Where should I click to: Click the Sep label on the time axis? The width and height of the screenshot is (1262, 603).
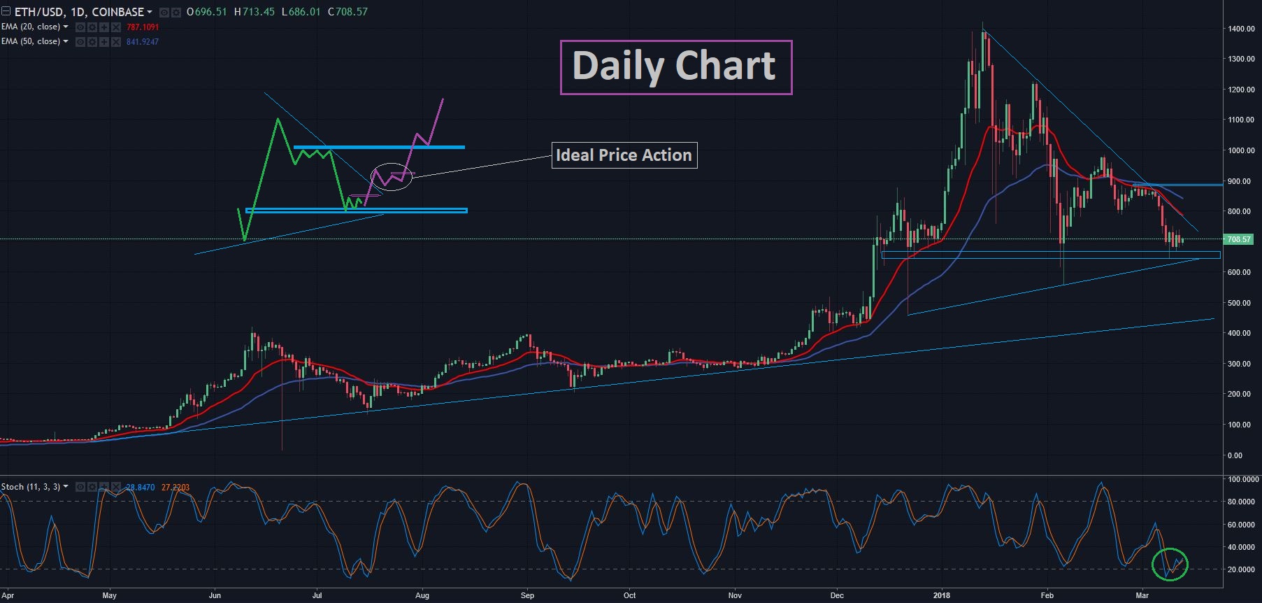pos(527,596)
